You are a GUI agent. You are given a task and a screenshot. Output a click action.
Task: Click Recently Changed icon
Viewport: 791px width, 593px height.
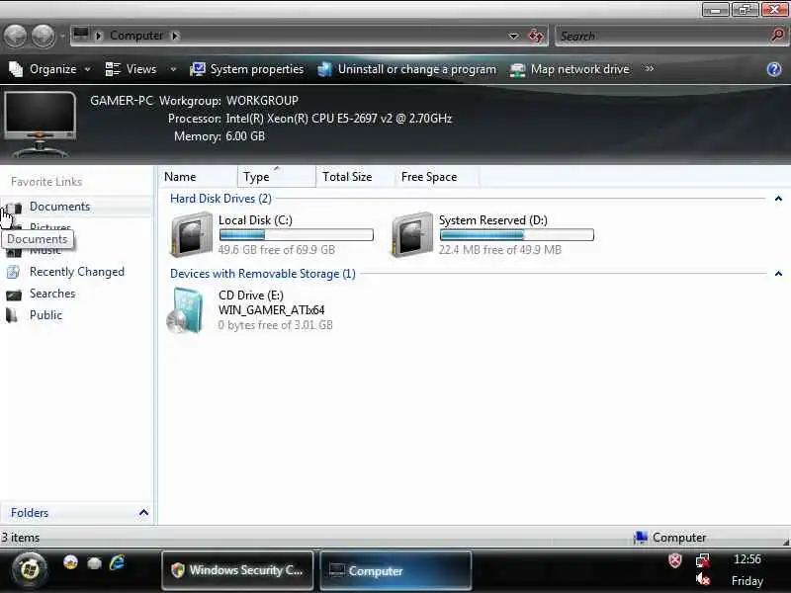click(x=13, y=272)
